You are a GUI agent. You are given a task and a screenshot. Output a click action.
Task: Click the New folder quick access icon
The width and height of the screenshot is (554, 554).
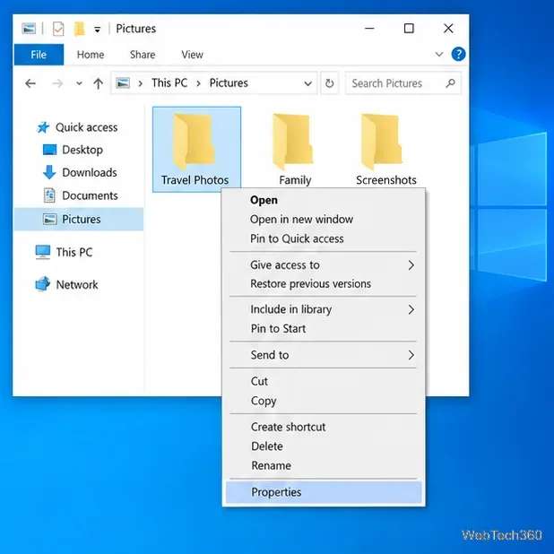click(x=80, y=29)
